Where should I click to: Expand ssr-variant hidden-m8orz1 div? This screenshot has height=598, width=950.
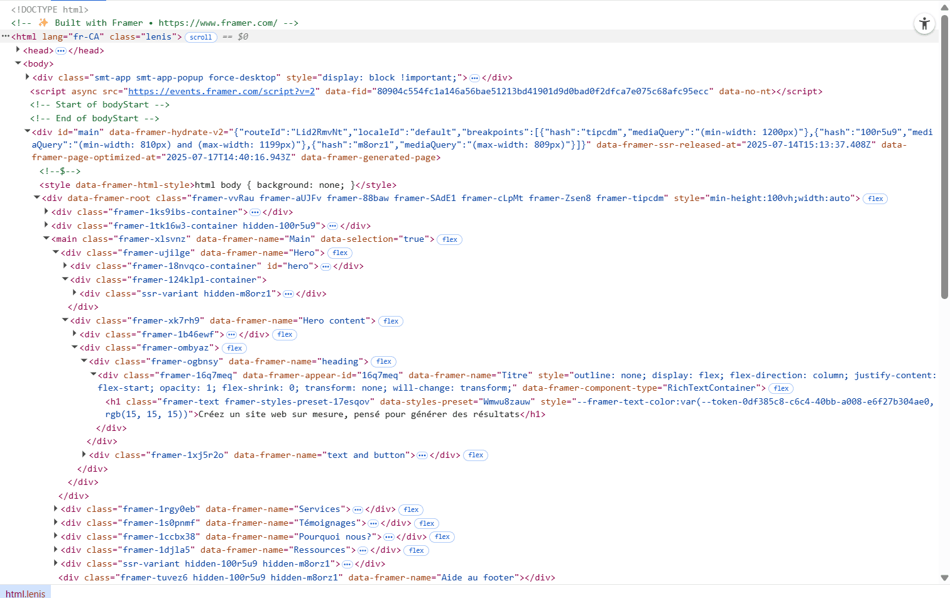(x=75, y=293)
